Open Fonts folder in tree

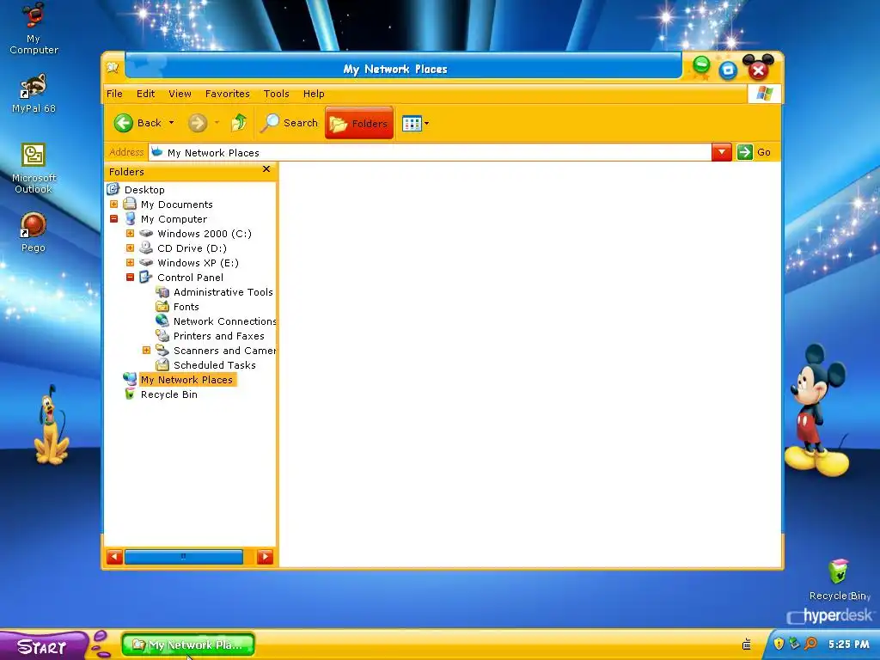(x=186, y=307)
